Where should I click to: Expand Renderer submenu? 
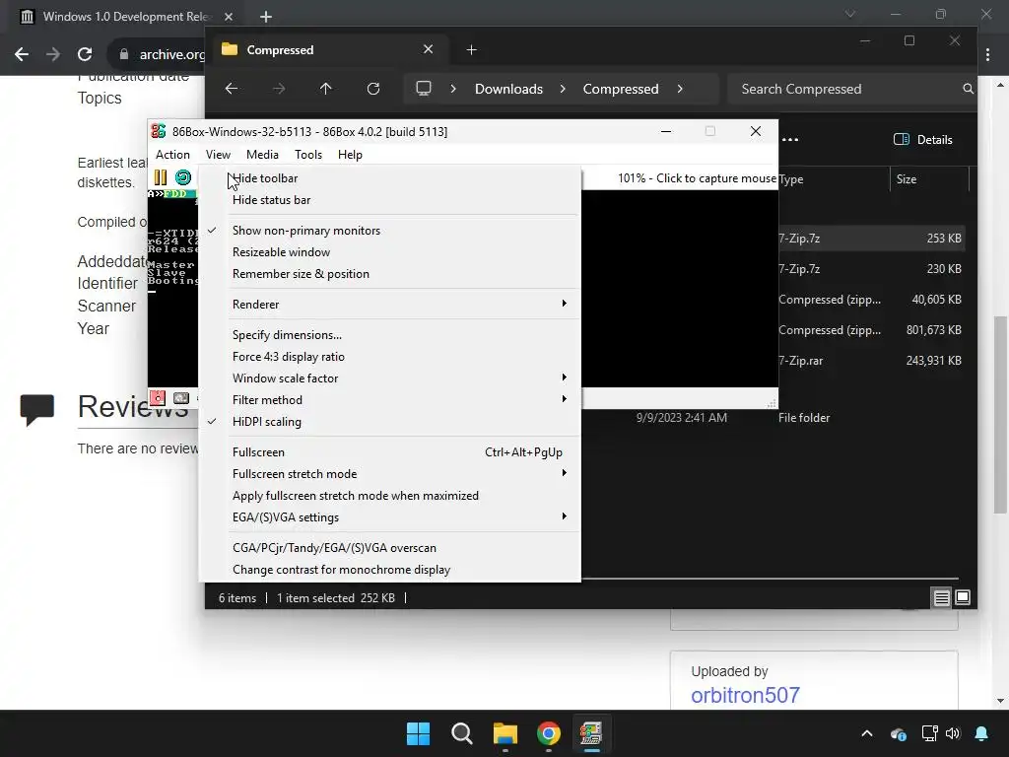[389, 305]
